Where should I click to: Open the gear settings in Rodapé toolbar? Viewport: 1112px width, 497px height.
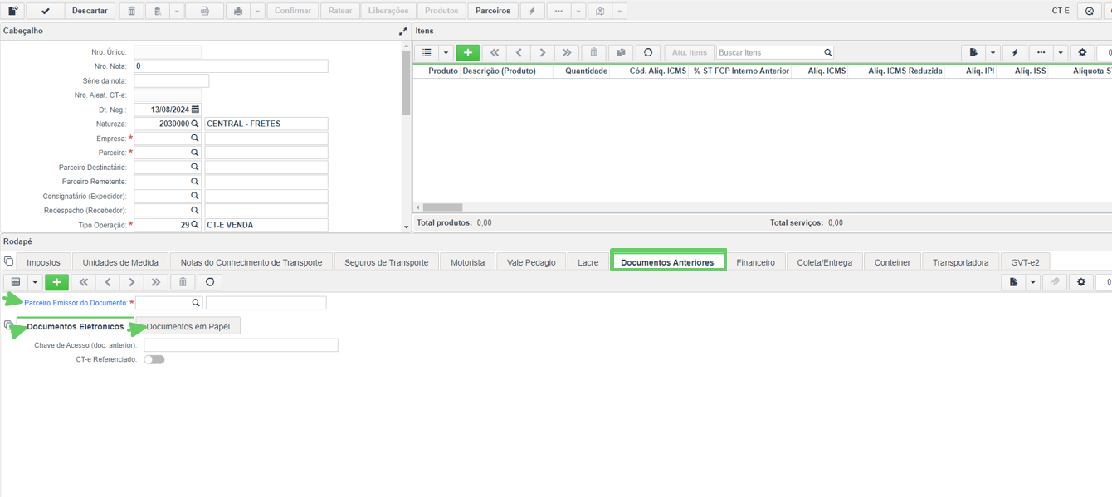pyautogui.click(x=1081, y=282)
